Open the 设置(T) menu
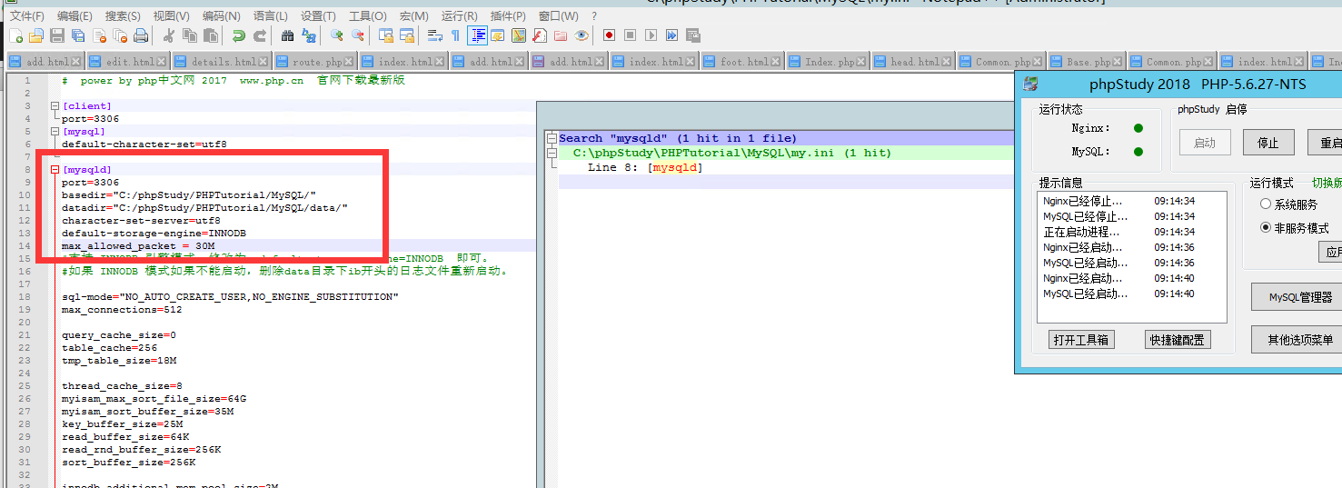Image resolution: width=1342 pixels, height=488 pixels. [x=318, y=16]
